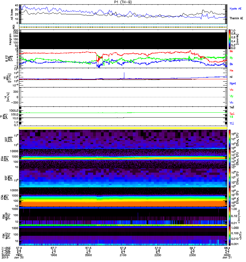
Task: Click the 'AE Index' axis label
Action: [12, 14]
